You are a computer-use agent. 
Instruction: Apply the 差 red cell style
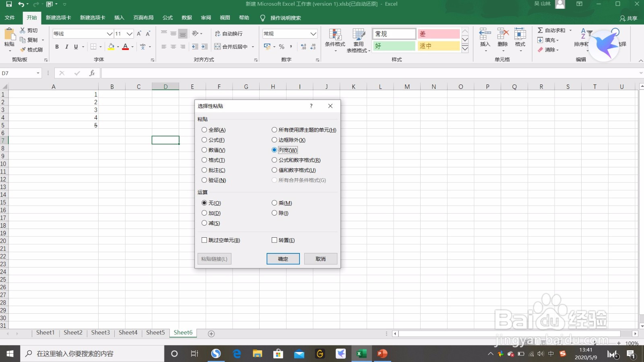click(x=438, y=34)
